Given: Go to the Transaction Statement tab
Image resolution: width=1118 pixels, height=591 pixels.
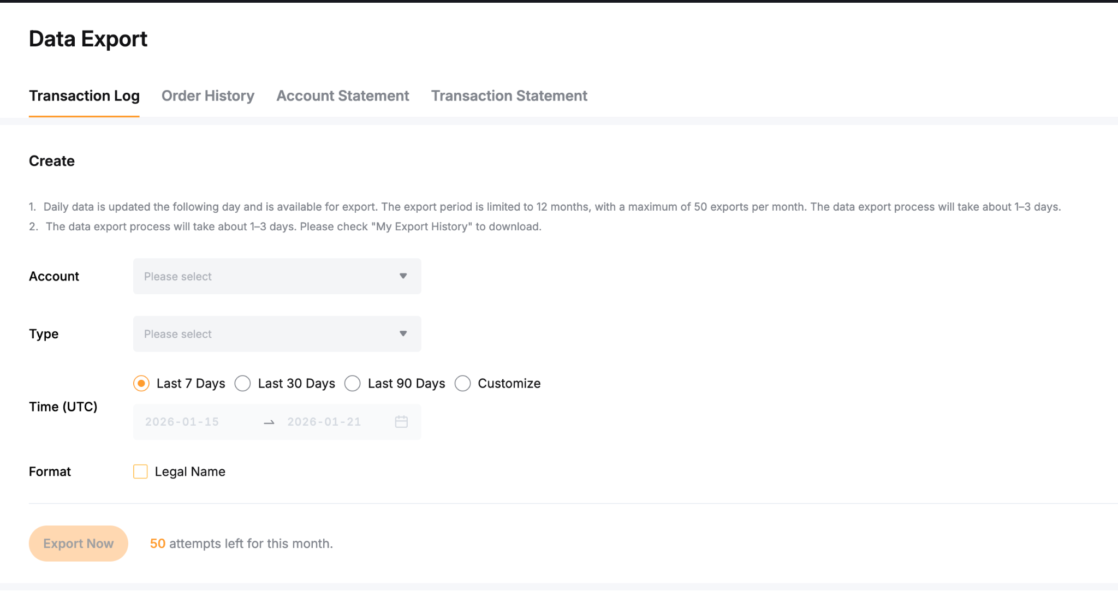Looking at the screenshot, I should pos(509,96).
